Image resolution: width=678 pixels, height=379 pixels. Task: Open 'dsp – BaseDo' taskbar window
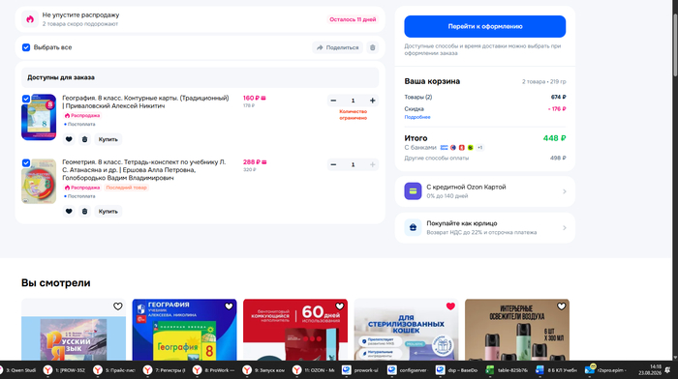457,370
